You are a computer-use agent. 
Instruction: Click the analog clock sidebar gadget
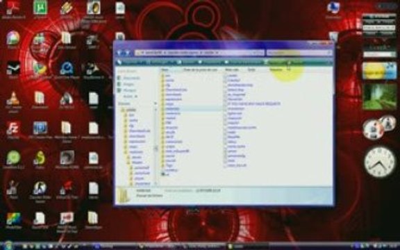point(379,162)
